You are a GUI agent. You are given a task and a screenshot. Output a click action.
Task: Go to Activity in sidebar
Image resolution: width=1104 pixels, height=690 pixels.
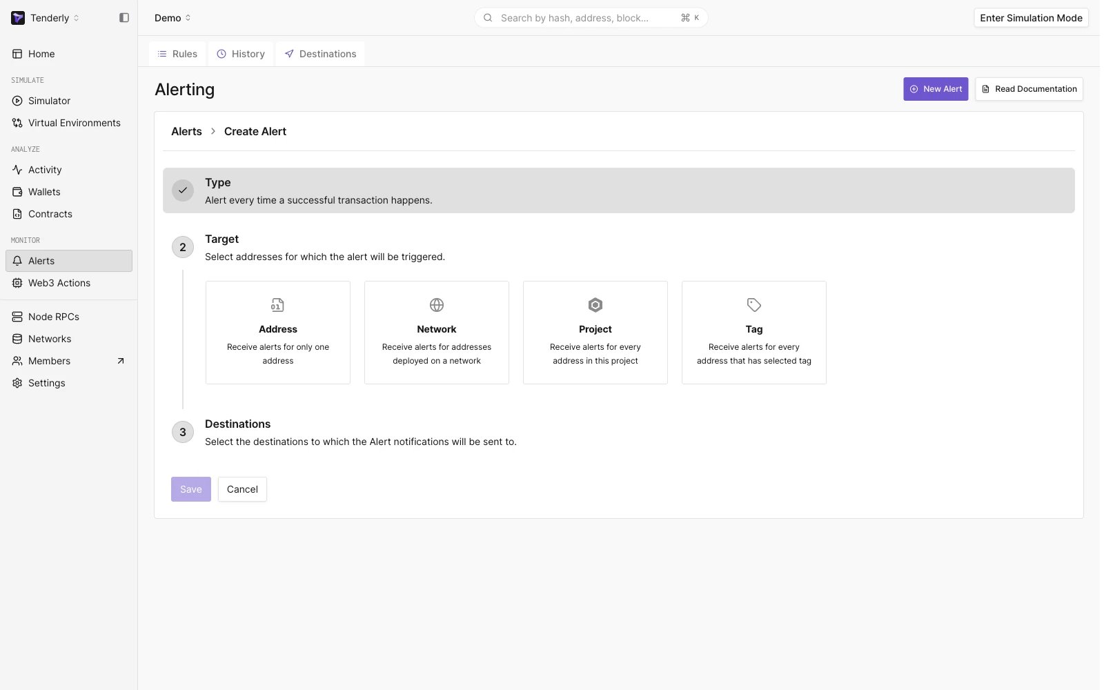(69, 170)
